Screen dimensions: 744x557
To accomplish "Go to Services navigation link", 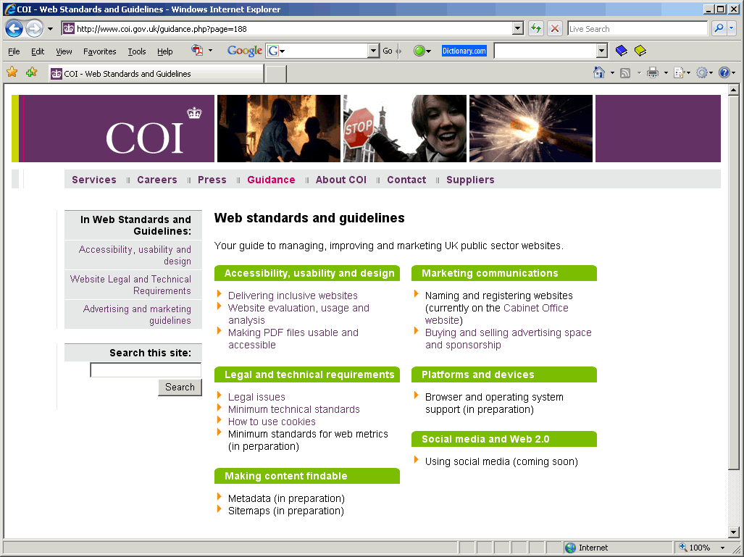I will [94, 180].
